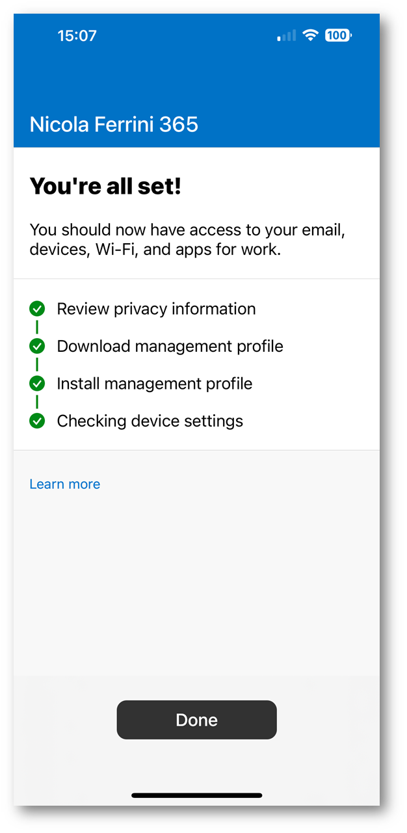The width and height of the screenshot is (407, 833).
Task: Select the Download management profile step
Action: tap(170, 346)
